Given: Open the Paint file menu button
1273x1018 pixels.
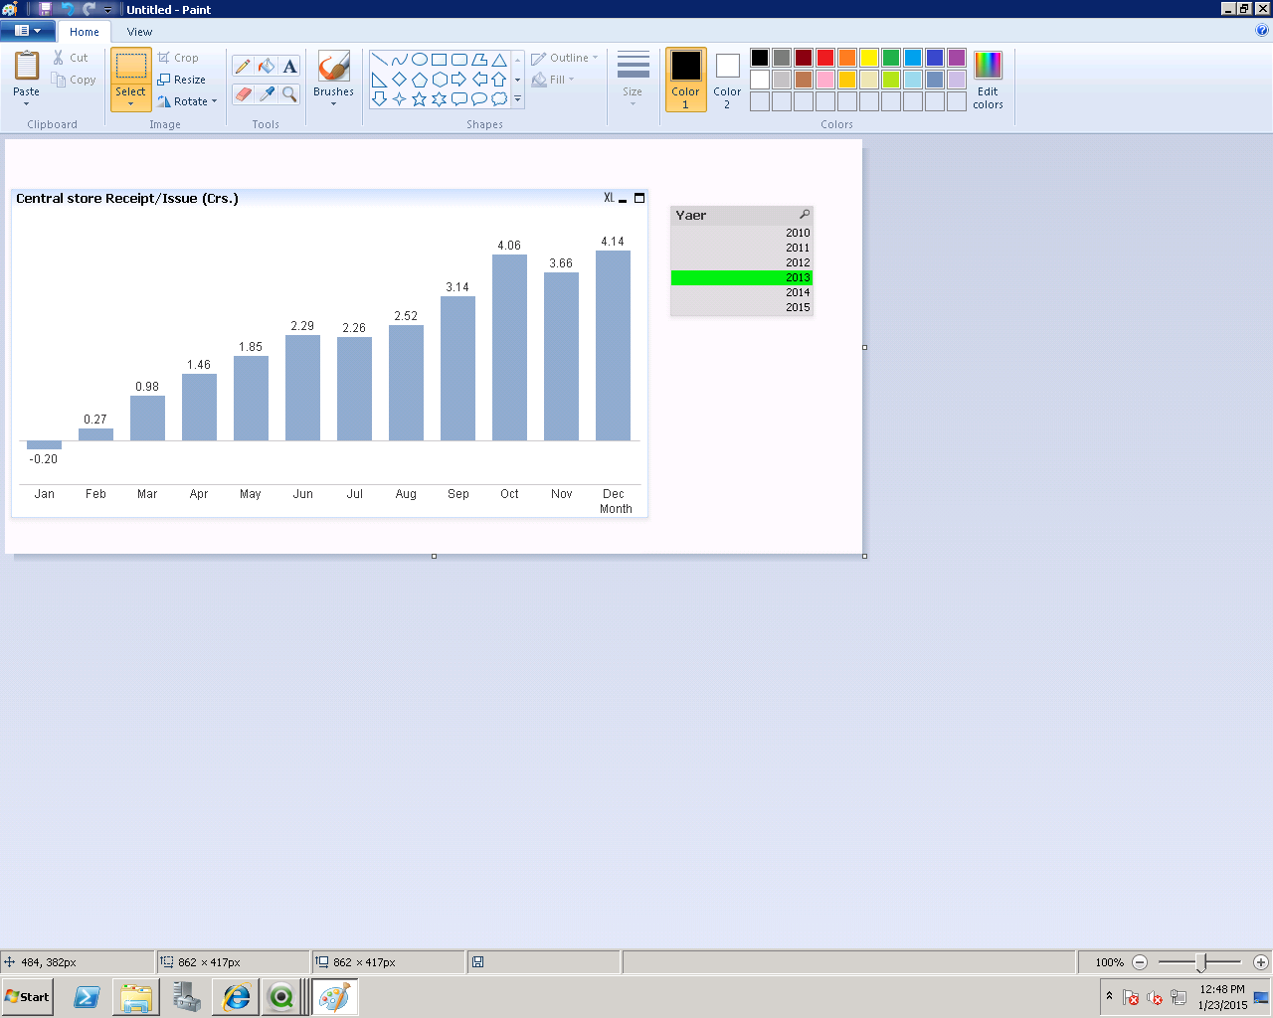Looking at the screenshot, I should tap(28, 31).
